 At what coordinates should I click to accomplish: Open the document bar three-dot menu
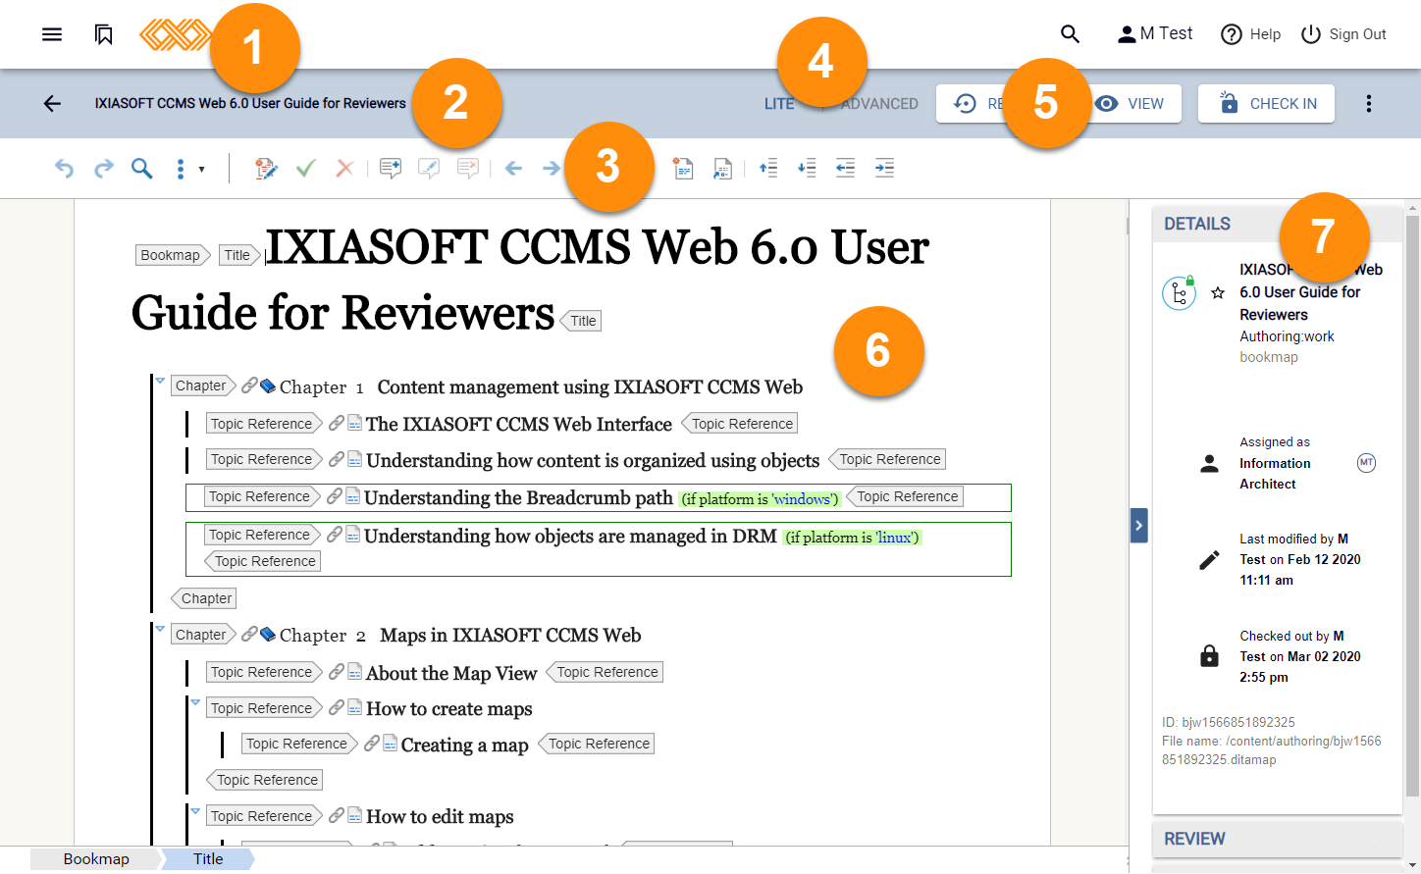tap(1368, 103)
